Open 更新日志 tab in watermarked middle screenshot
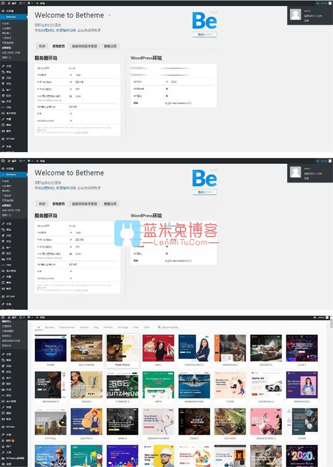 [x=110, y=204]
